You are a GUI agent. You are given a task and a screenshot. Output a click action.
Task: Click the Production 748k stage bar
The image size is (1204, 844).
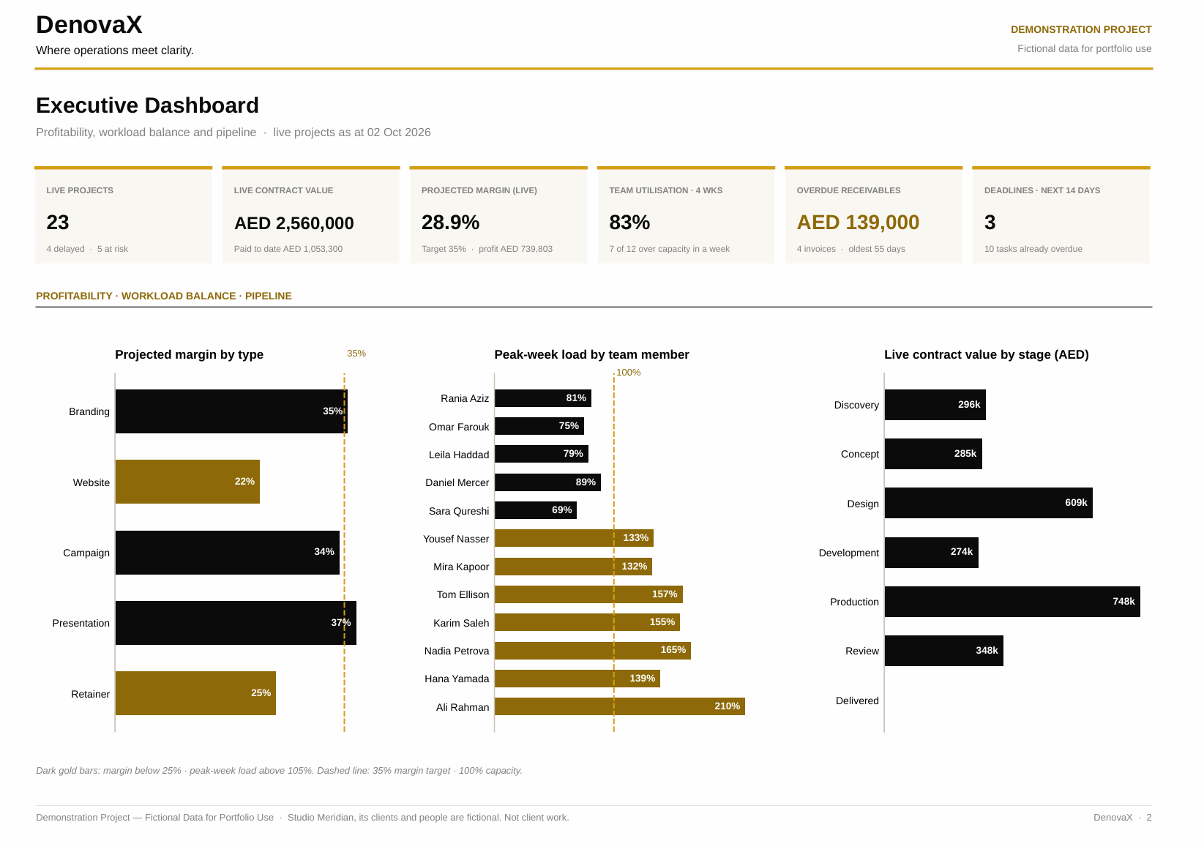coord(1012,602)
